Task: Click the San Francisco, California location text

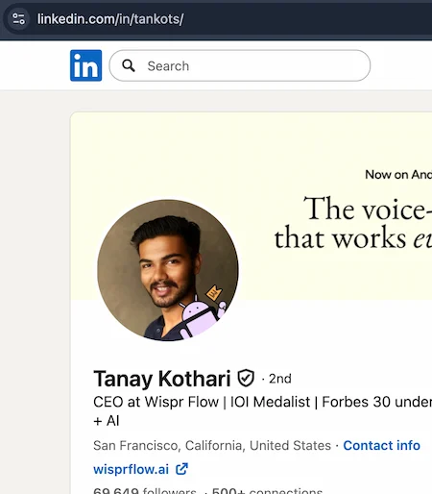Action: 212,445
